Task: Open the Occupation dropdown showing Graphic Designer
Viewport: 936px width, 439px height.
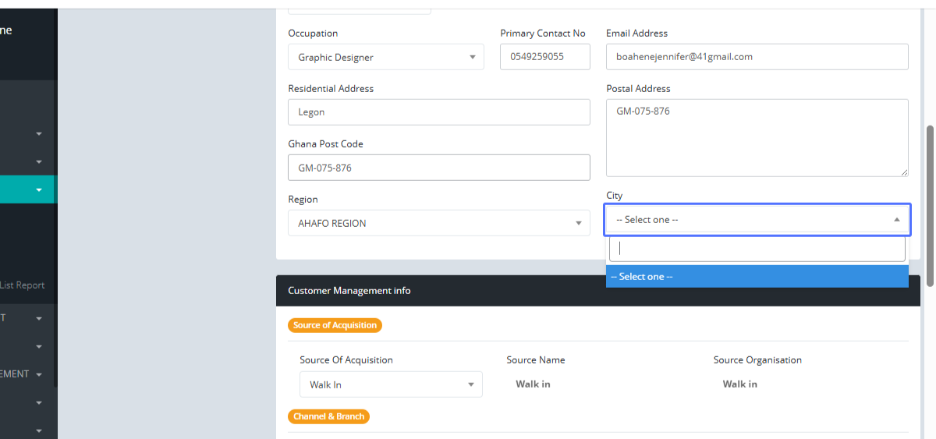Action: [x=385, y=57]
